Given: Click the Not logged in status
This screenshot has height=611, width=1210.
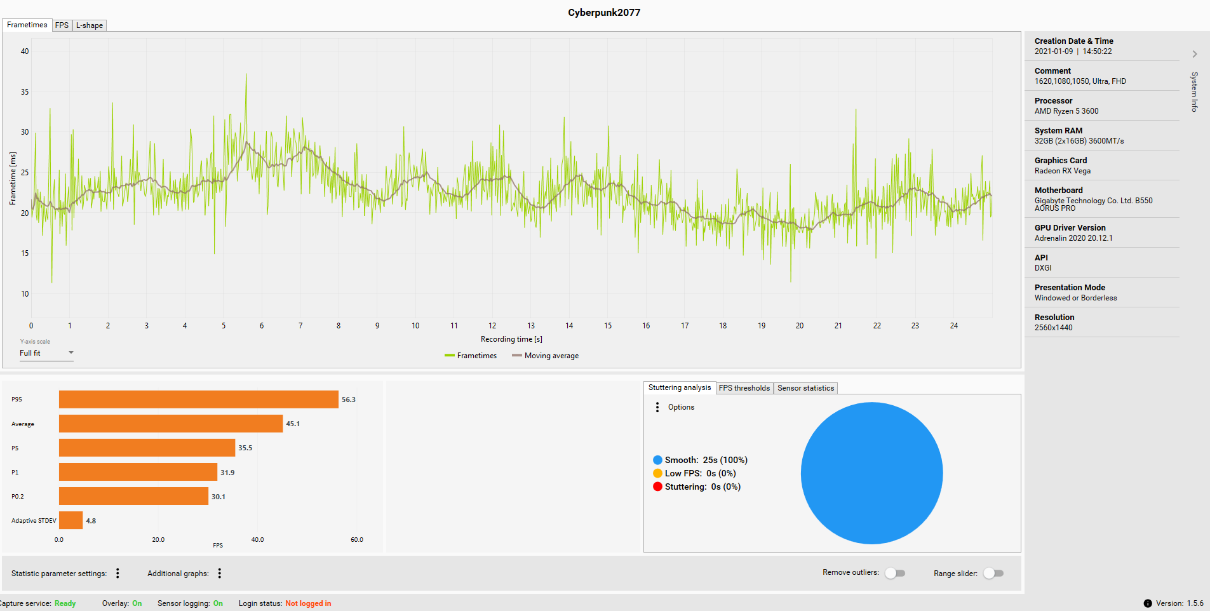Looking at the screenshot, I should [308, 603].
